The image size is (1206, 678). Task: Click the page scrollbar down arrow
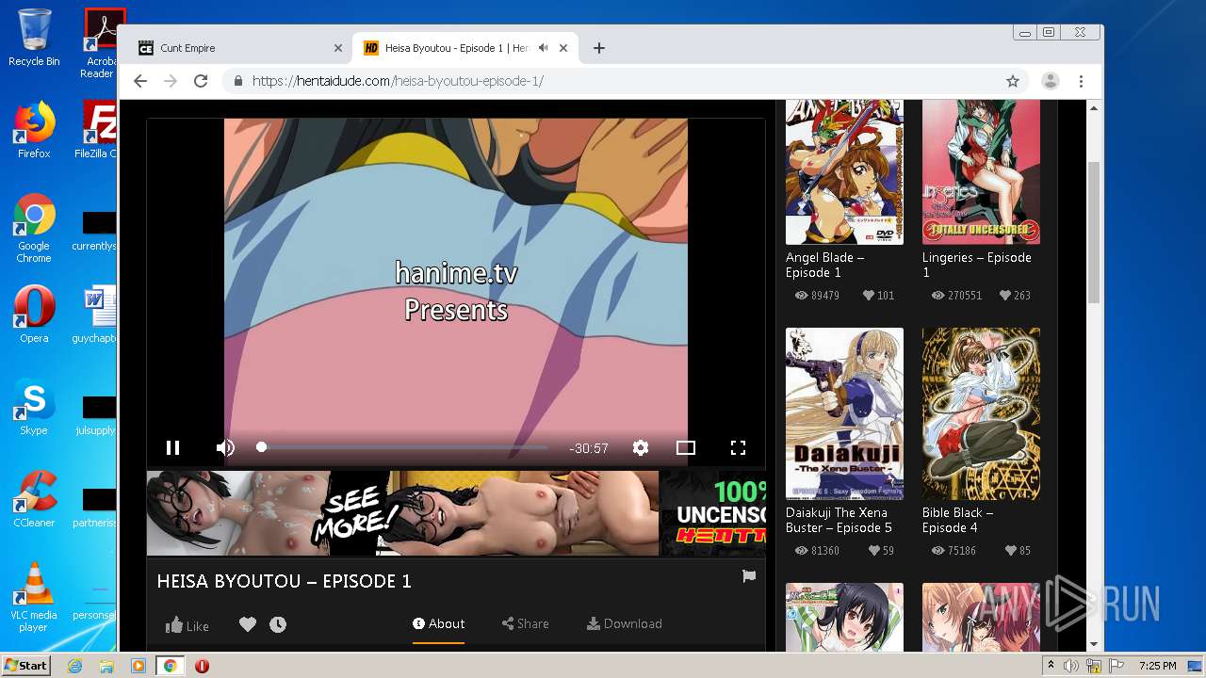1094,644
